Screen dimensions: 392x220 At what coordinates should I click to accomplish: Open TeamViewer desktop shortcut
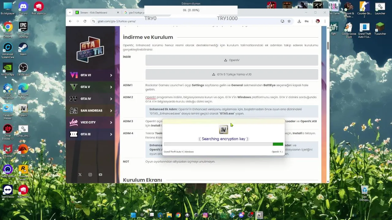[x=8, y=191]
